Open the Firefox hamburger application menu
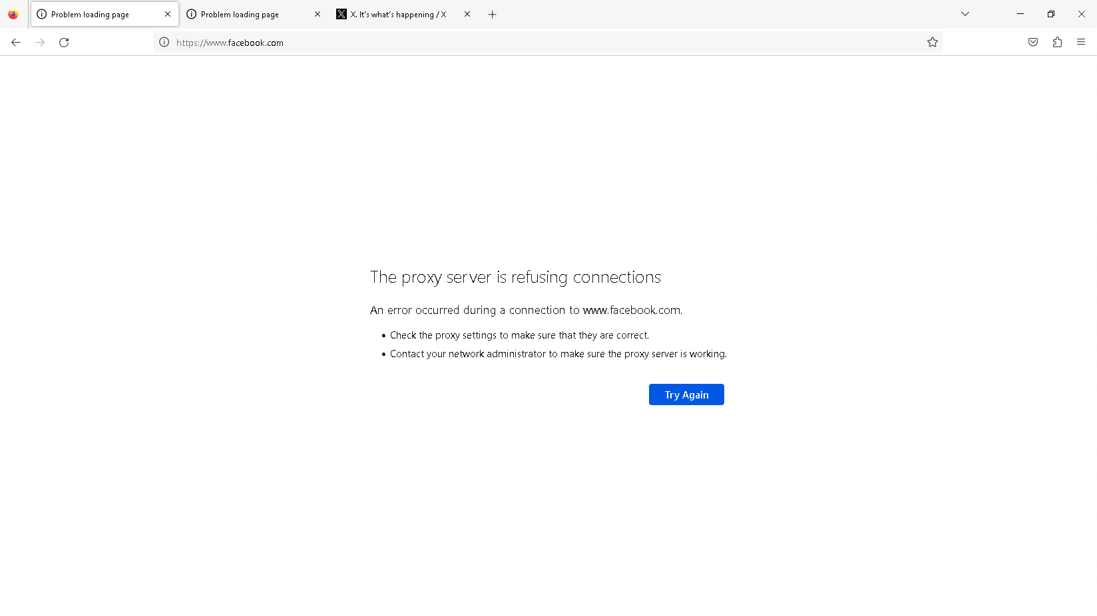The image size is (1097, 616). point(1080,43)
